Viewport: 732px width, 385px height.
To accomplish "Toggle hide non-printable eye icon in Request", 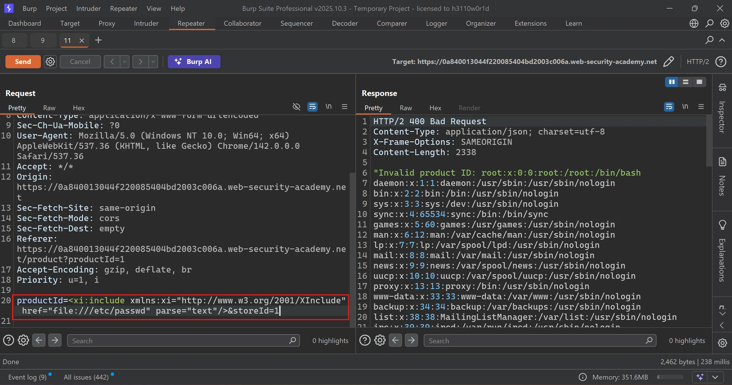I will click(297, 107).
